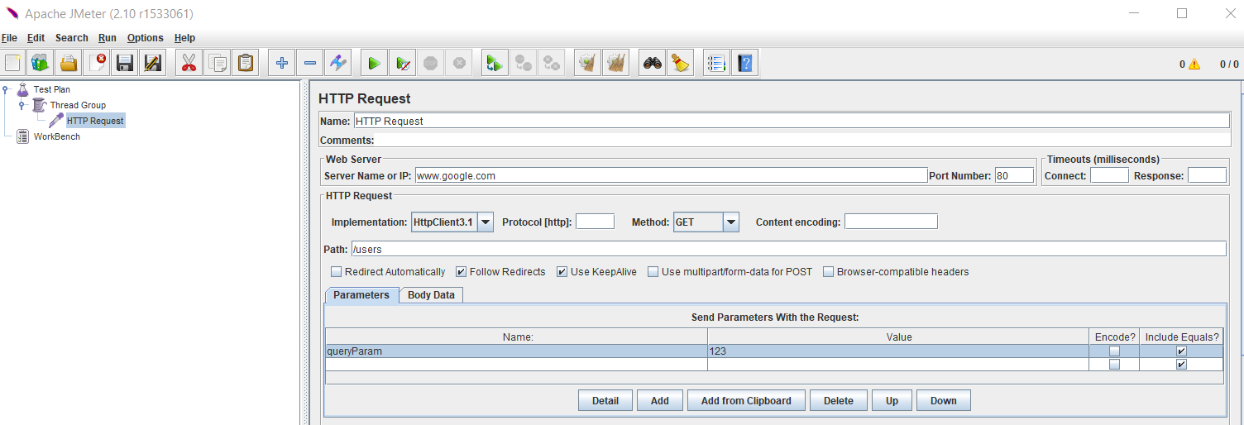1244x425 pixels.
Task: Open the Options menu
Action: click(x=145, y=38)
